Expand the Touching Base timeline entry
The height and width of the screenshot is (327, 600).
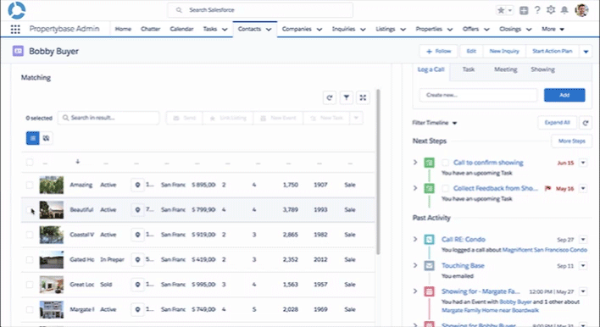415,265
